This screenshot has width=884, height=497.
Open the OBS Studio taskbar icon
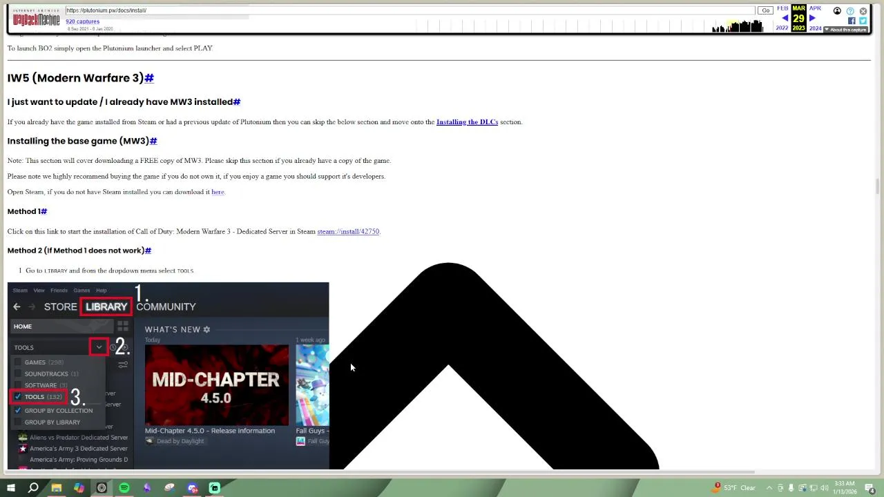tap(102, 488)
